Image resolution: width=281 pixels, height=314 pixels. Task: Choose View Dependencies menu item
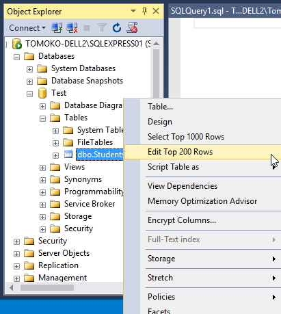[203, 186]
